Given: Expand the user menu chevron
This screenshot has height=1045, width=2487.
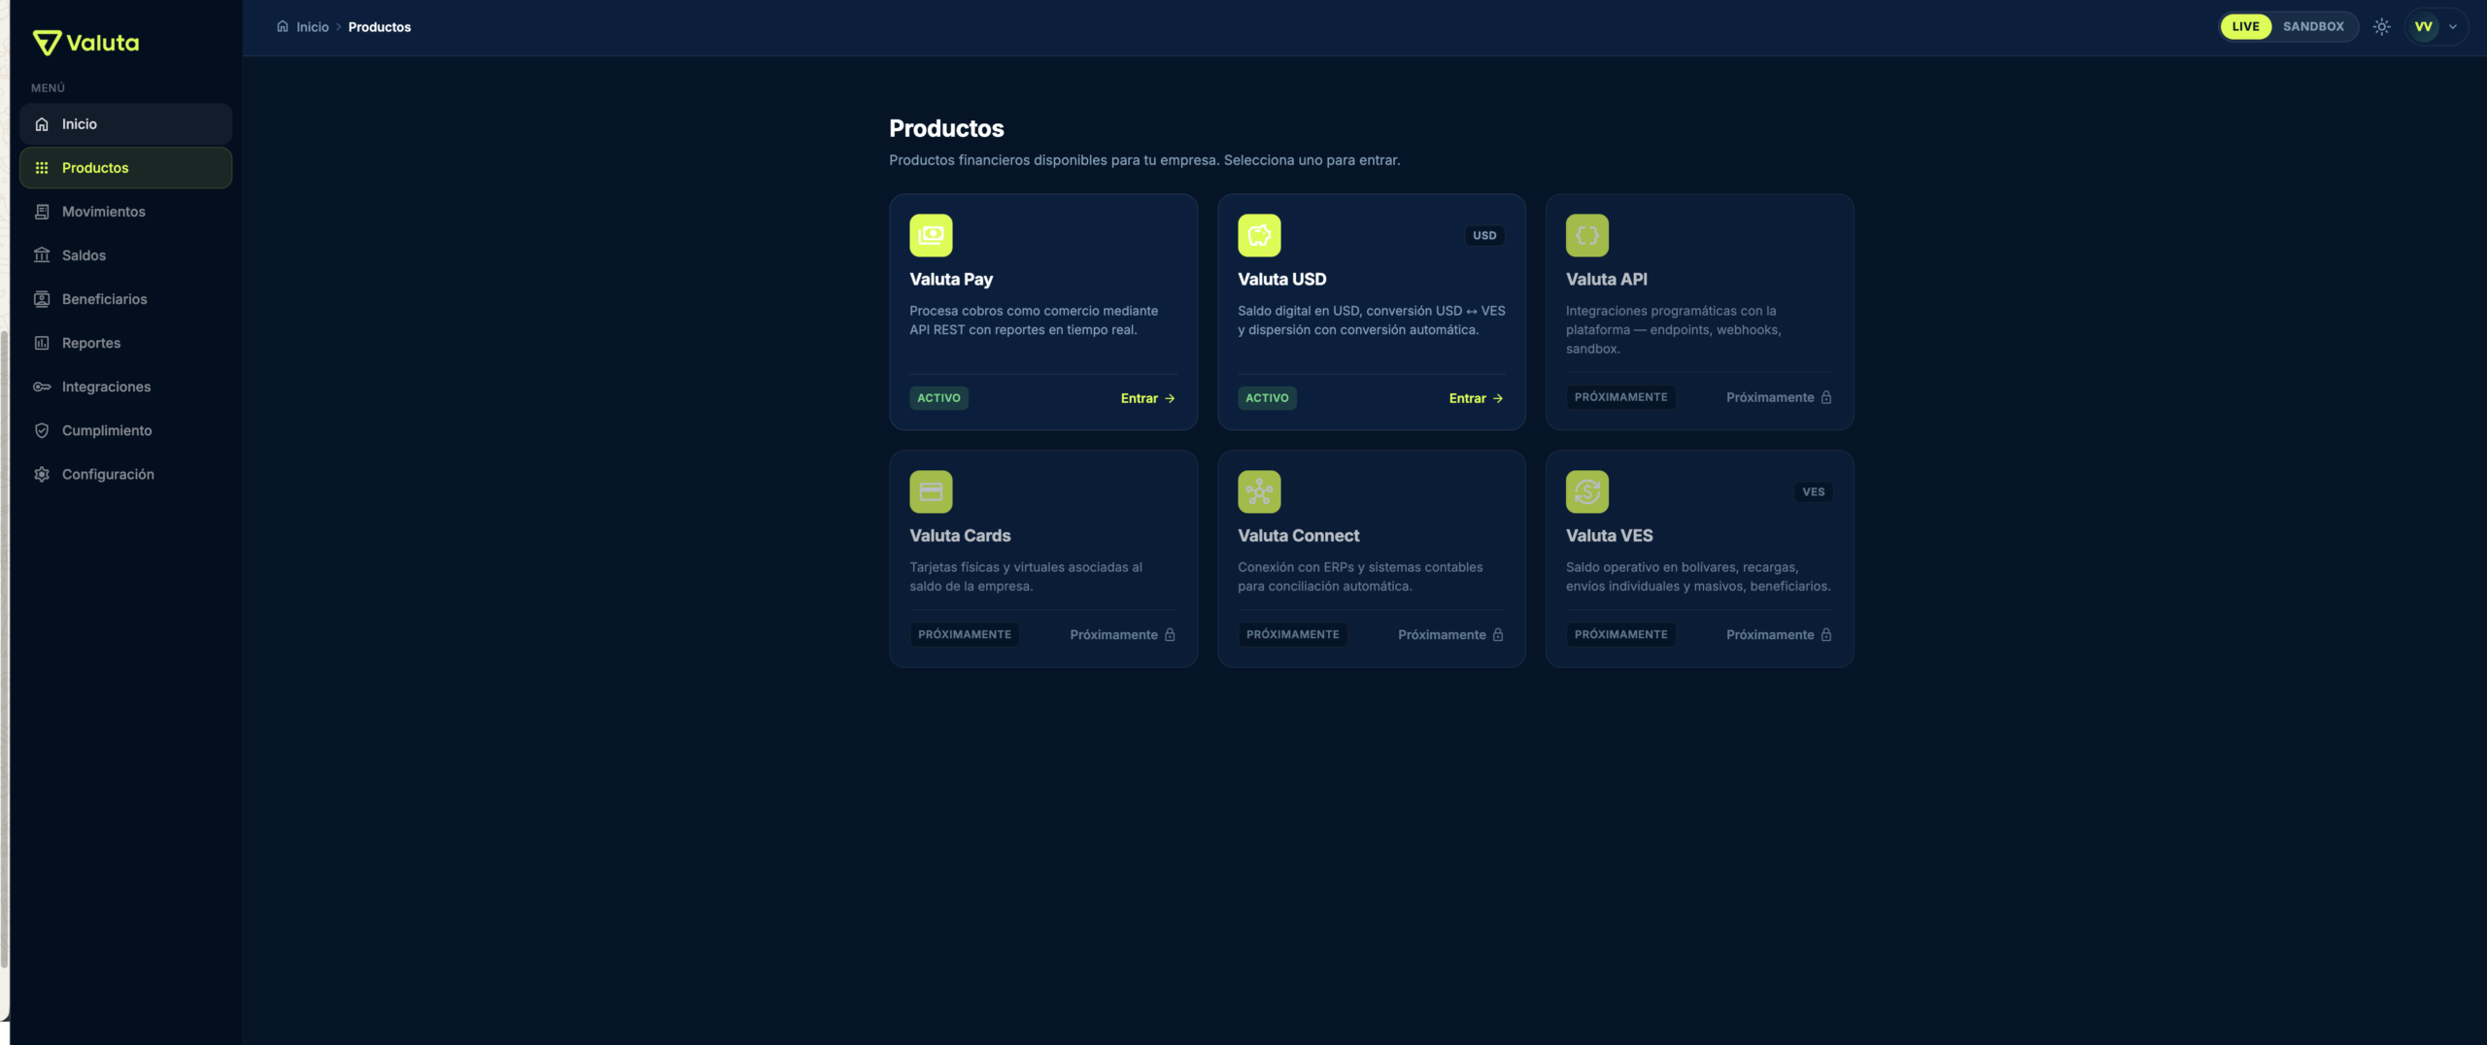Looking at the screenshot, I should pos(2453,27).
